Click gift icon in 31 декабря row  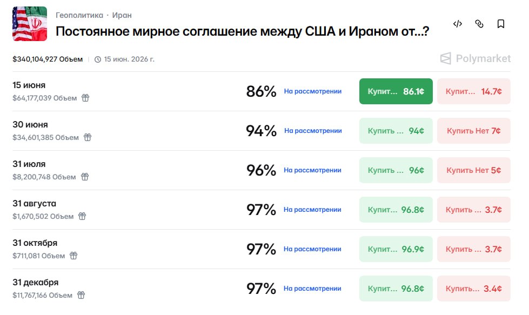(81, 295)
